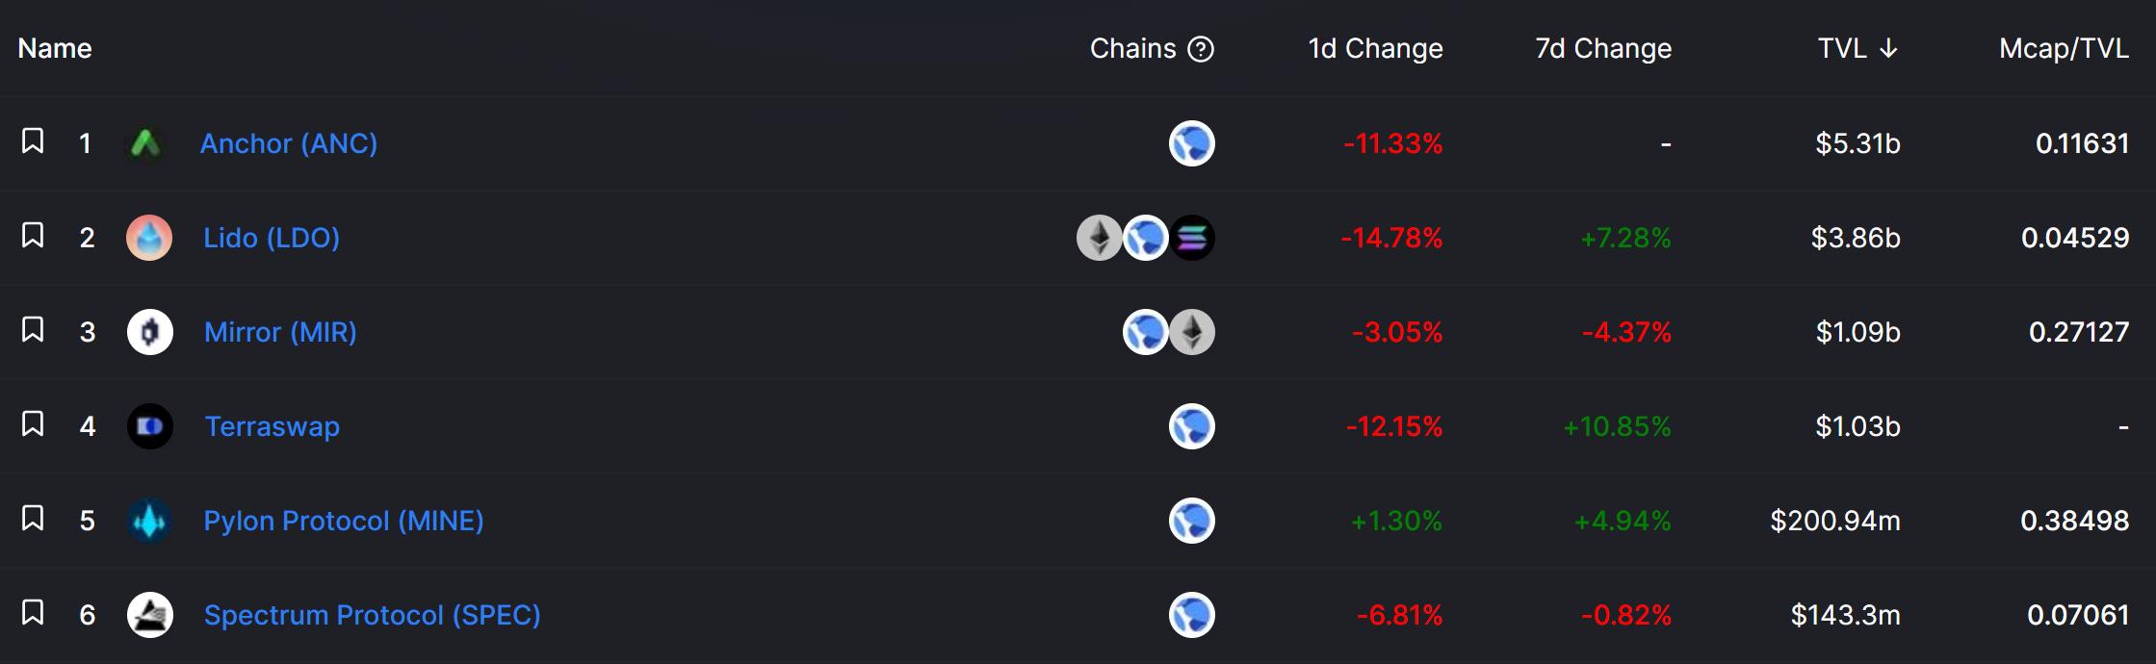The height and width of the screenshot is (664, 2156).
Task: Bookmark the Anchor (ANC) protocol
Action: tap(33, 141)
